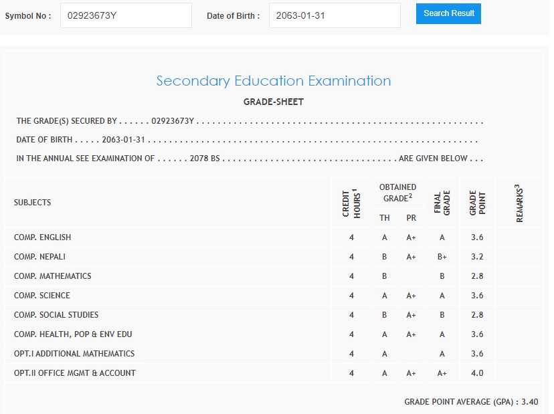Viewport: 554px width, 414px height.
Task: Click the Secondary Education Examination heading
Action: pos(273,81)
